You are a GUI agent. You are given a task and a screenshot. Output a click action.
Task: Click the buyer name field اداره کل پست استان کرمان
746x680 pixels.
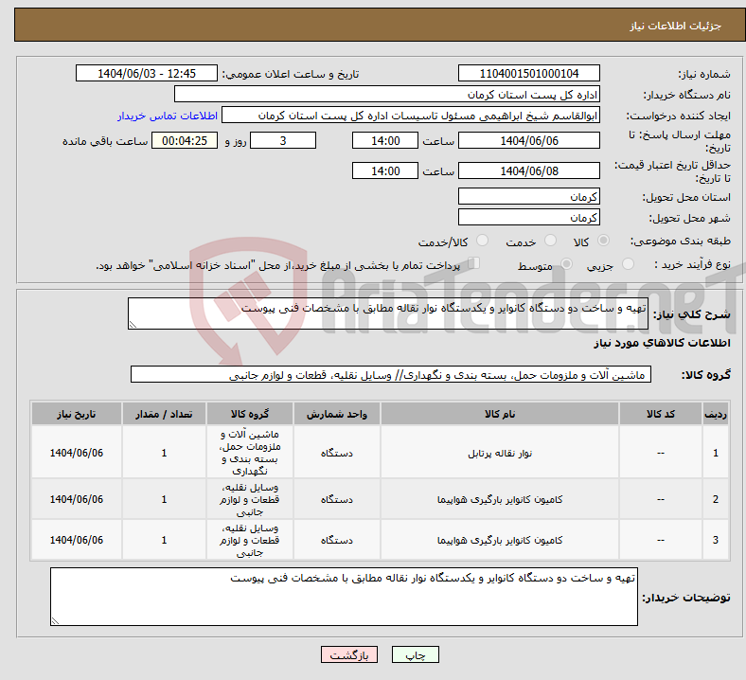(x=387, y=94)
